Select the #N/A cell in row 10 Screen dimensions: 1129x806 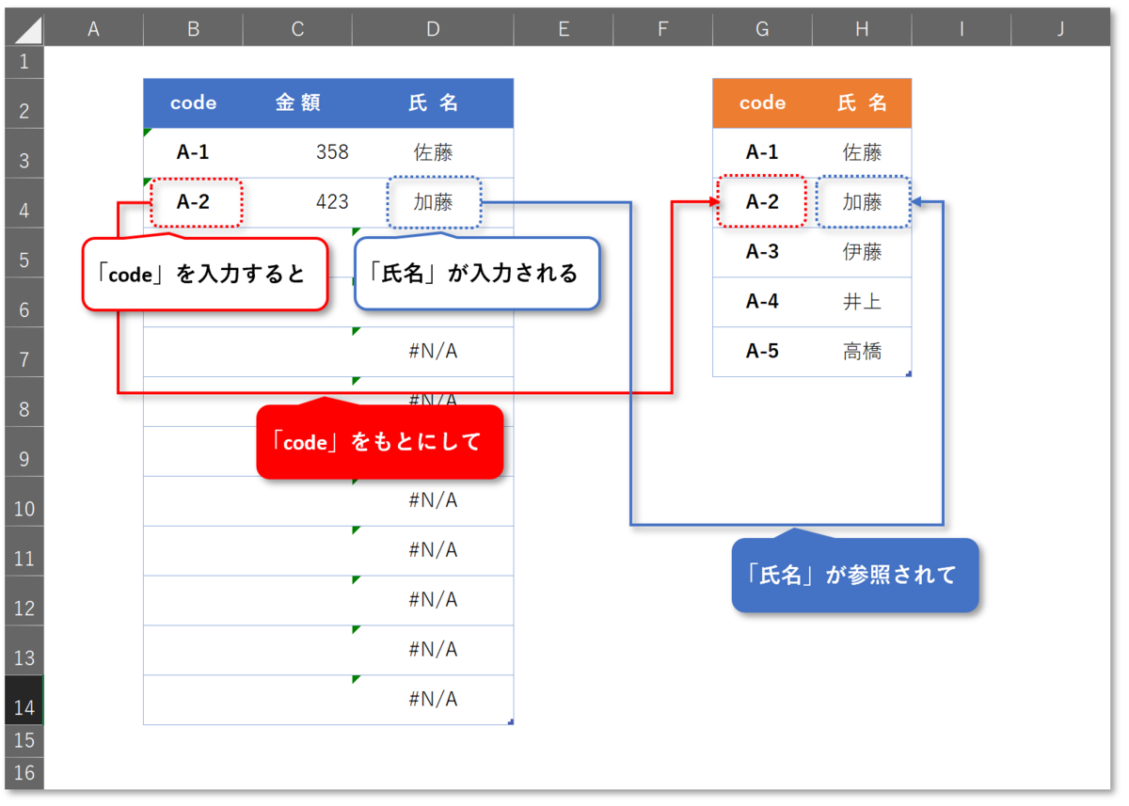pos(433,502)
